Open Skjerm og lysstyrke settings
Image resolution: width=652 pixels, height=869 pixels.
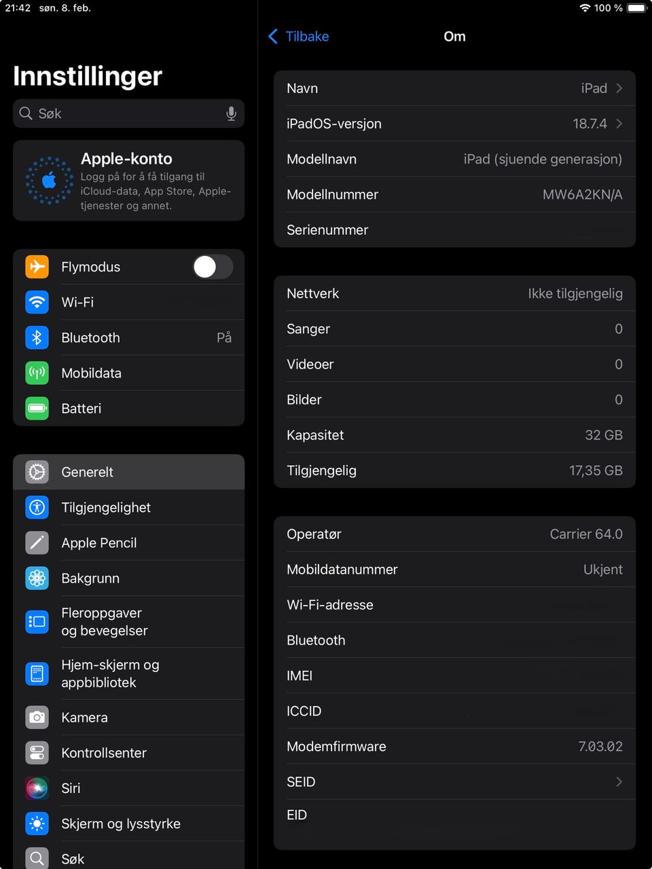click(128, 823)
